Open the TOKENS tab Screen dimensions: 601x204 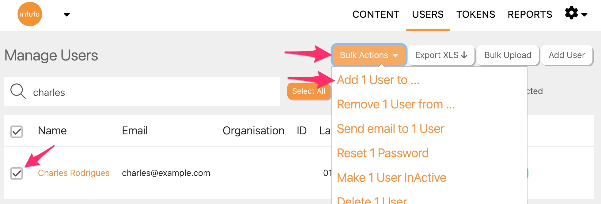(475, 14)
